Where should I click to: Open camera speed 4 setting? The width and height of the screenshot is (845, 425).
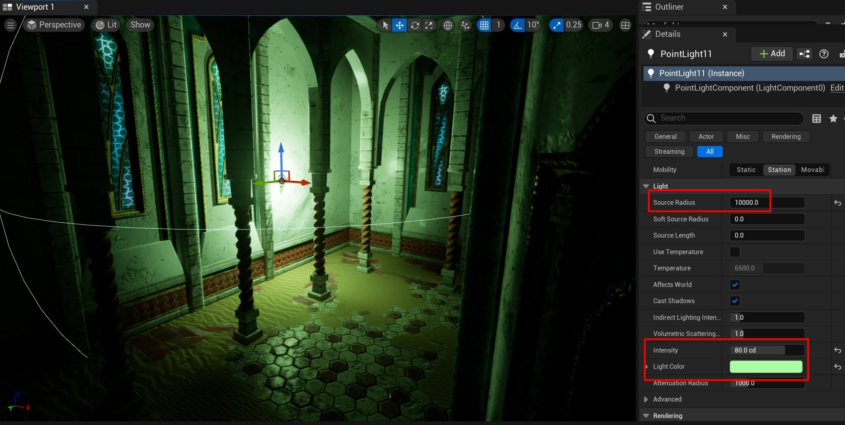601,25
